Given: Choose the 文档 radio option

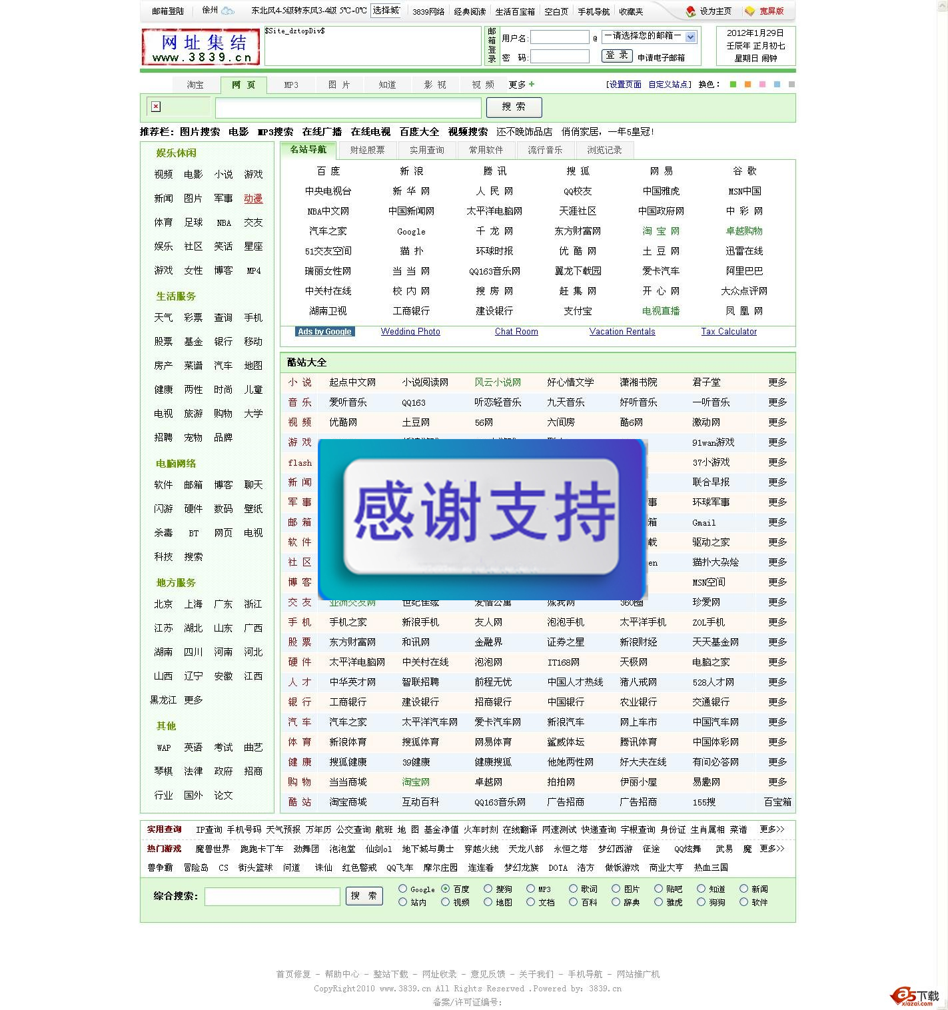Looking at the screenshot, I should [531, 902].
